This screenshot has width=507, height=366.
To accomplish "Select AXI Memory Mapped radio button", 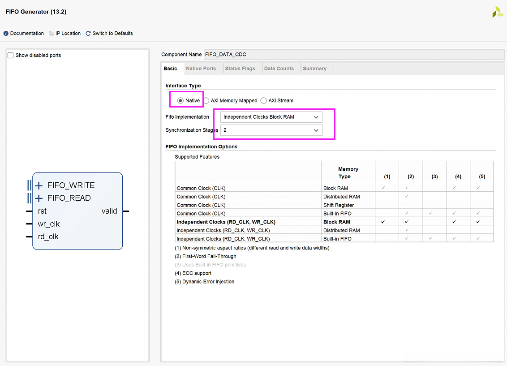I will pos(206,101).
